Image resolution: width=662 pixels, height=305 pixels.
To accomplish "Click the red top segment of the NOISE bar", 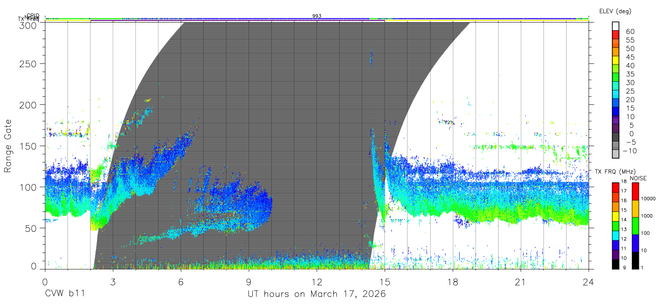I will coord(636,191).
